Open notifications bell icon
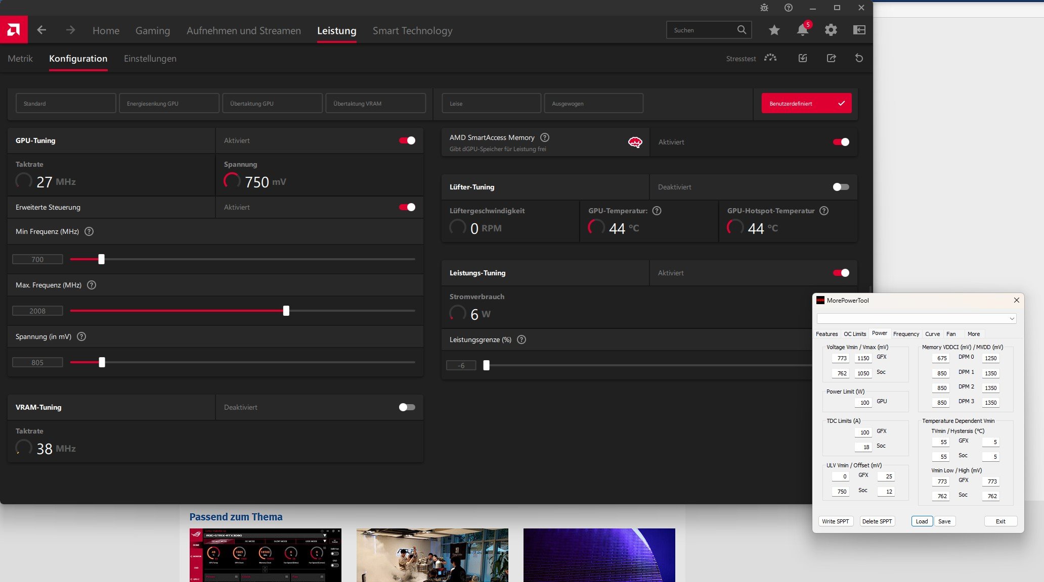This screenshot has width=1044, height=582. (802, 30)
